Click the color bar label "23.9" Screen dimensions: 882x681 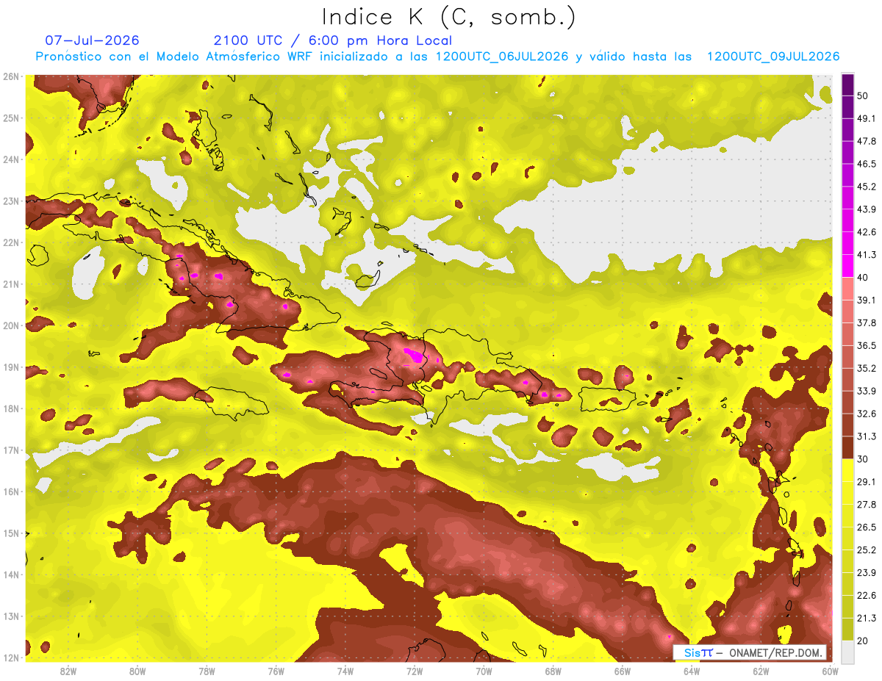[867, 573]
